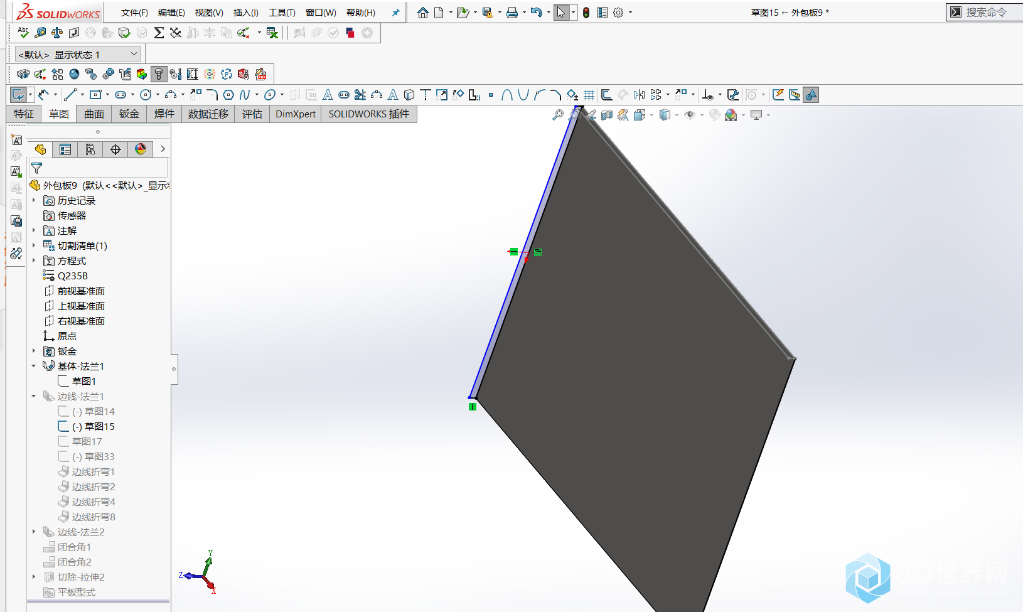Open the Repair Sketch wrench icon
1023x612 pixels.
[732, 95]
